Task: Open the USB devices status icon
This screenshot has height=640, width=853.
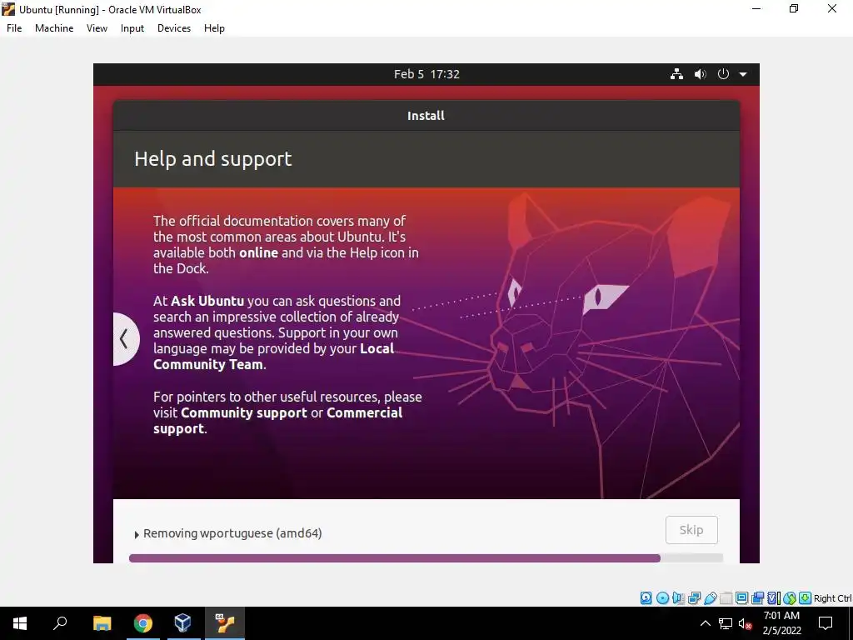Action: [711, 598]
